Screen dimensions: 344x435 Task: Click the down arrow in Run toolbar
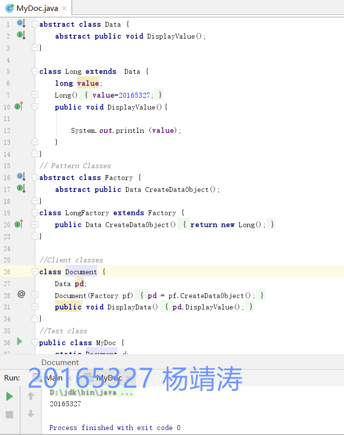(31, 414)
